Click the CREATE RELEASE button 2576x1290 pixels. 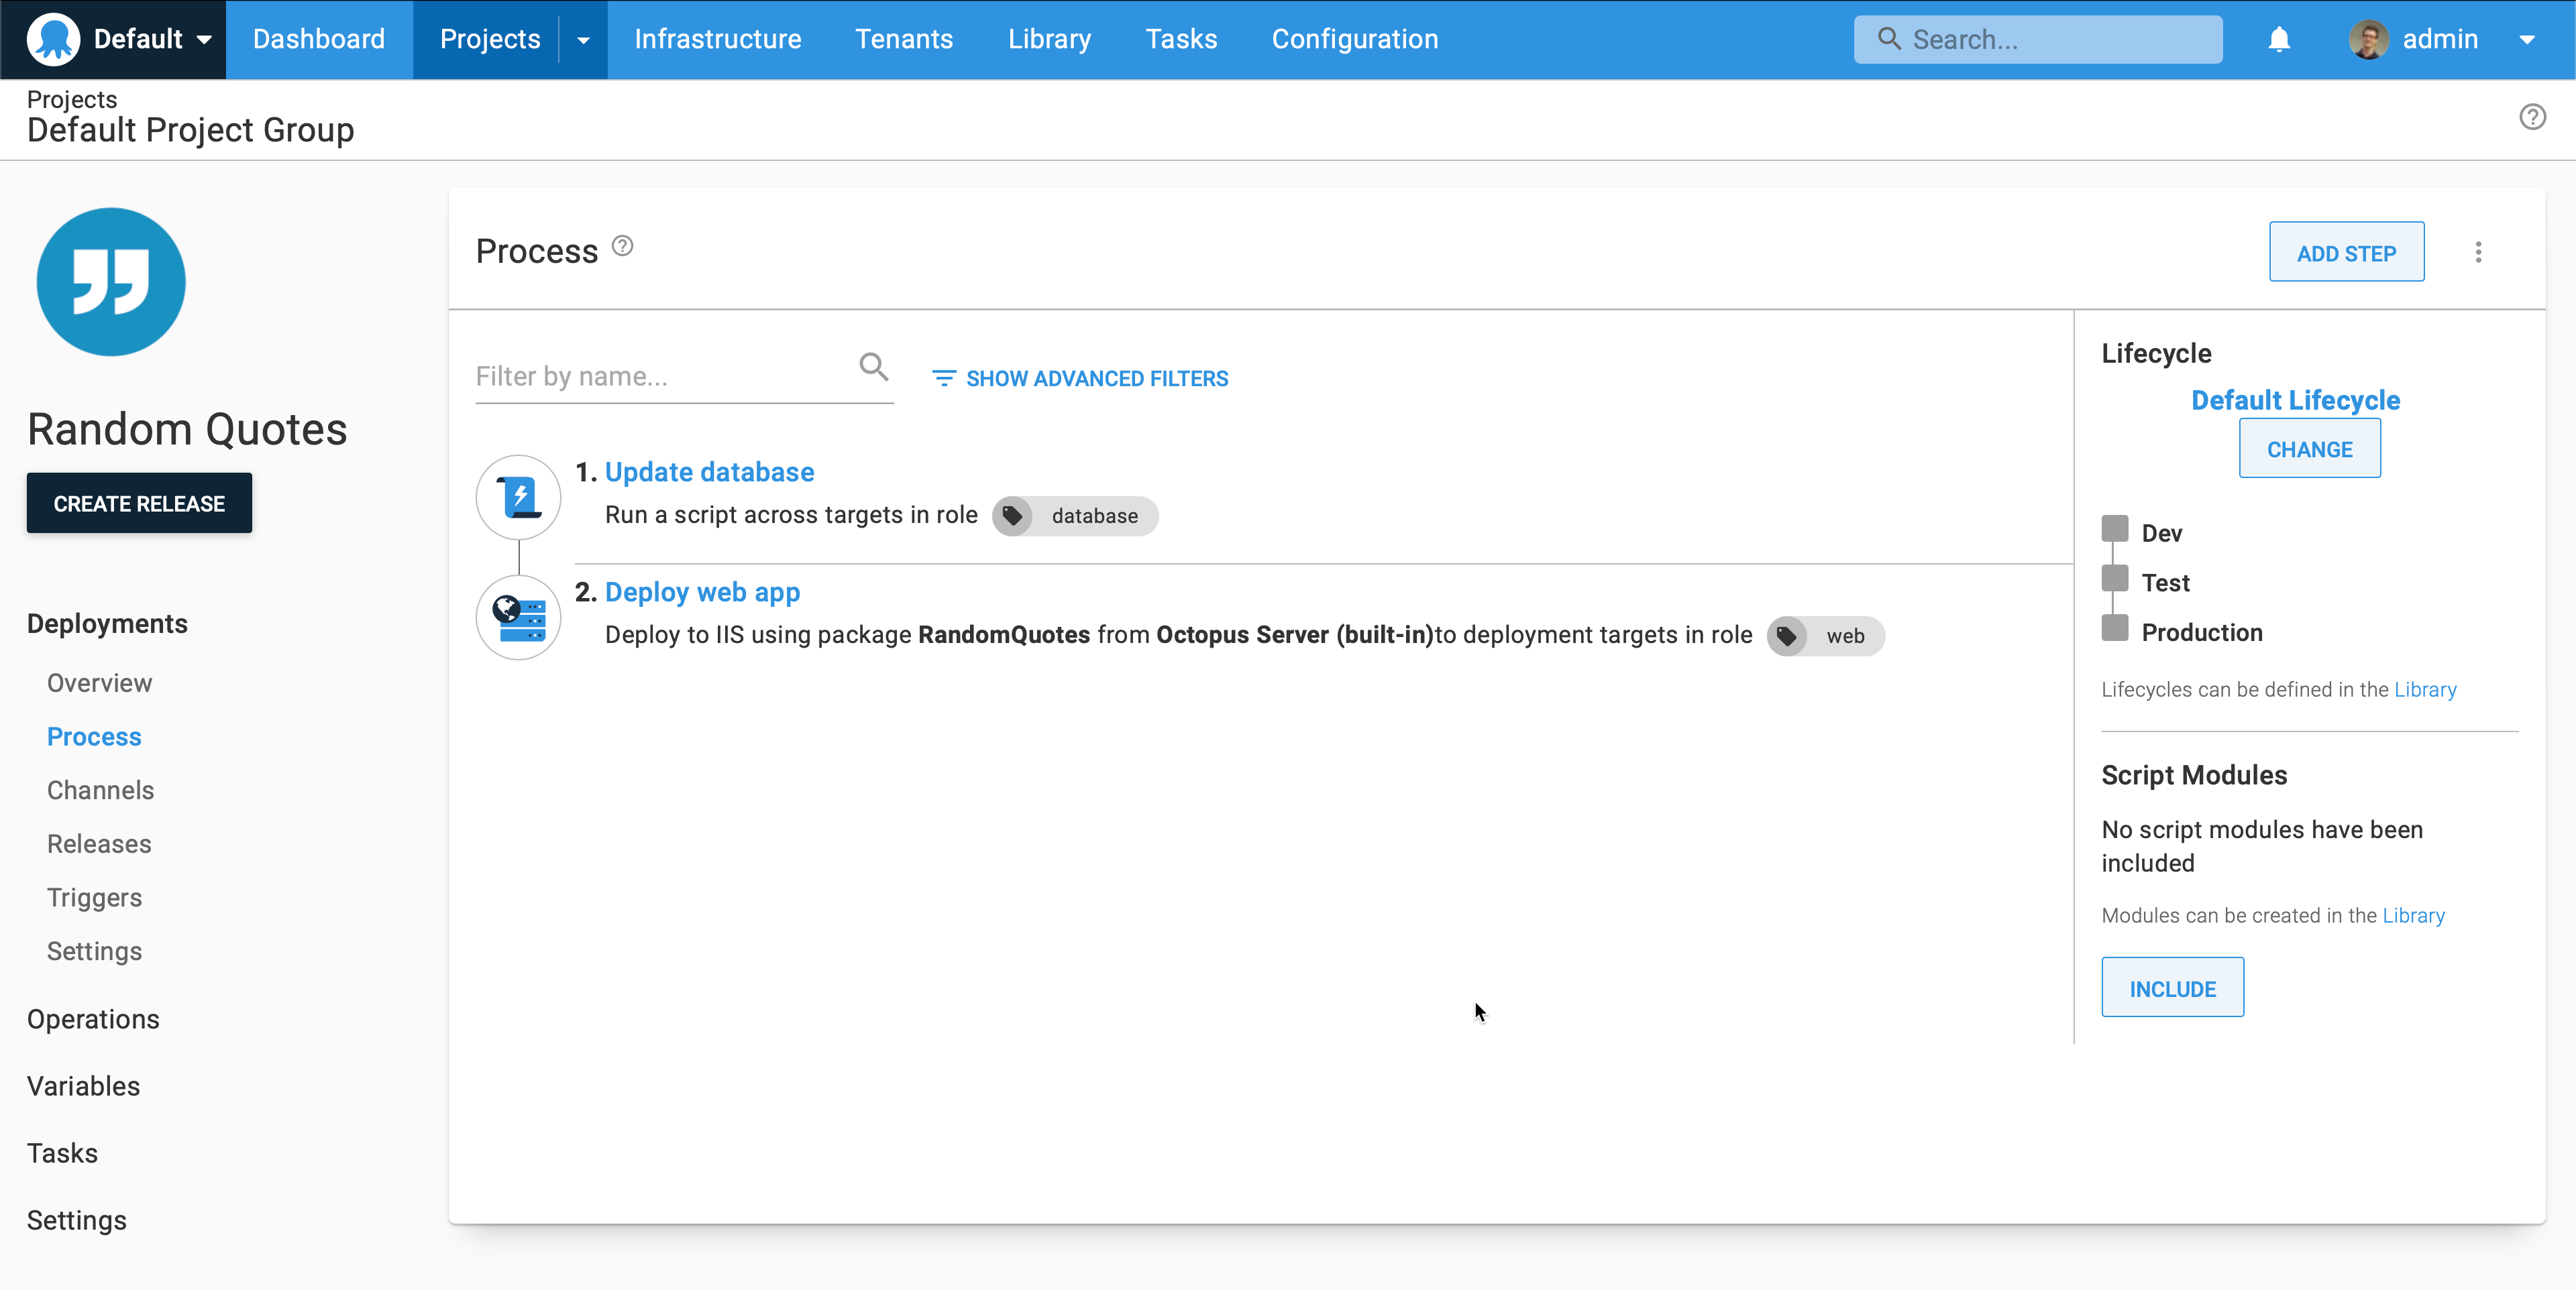tap(138, 503)
